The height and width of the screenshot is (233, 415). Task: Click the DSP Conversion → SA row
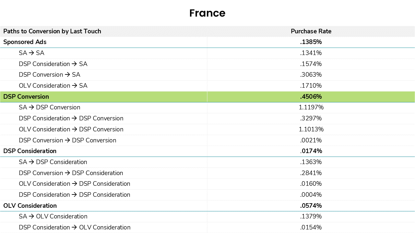pyautogui.click(x=207, y=75)
